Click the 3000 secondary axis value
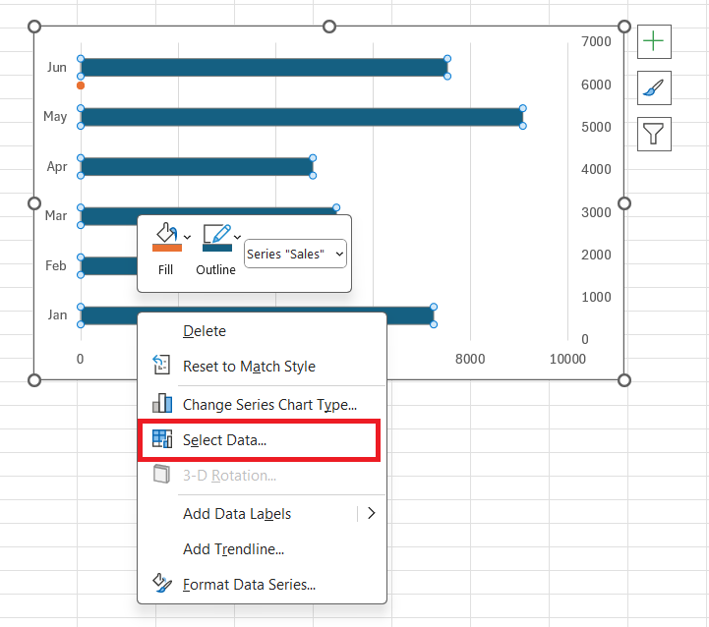Viewport: 709px width, 627px height. point(596,212)
